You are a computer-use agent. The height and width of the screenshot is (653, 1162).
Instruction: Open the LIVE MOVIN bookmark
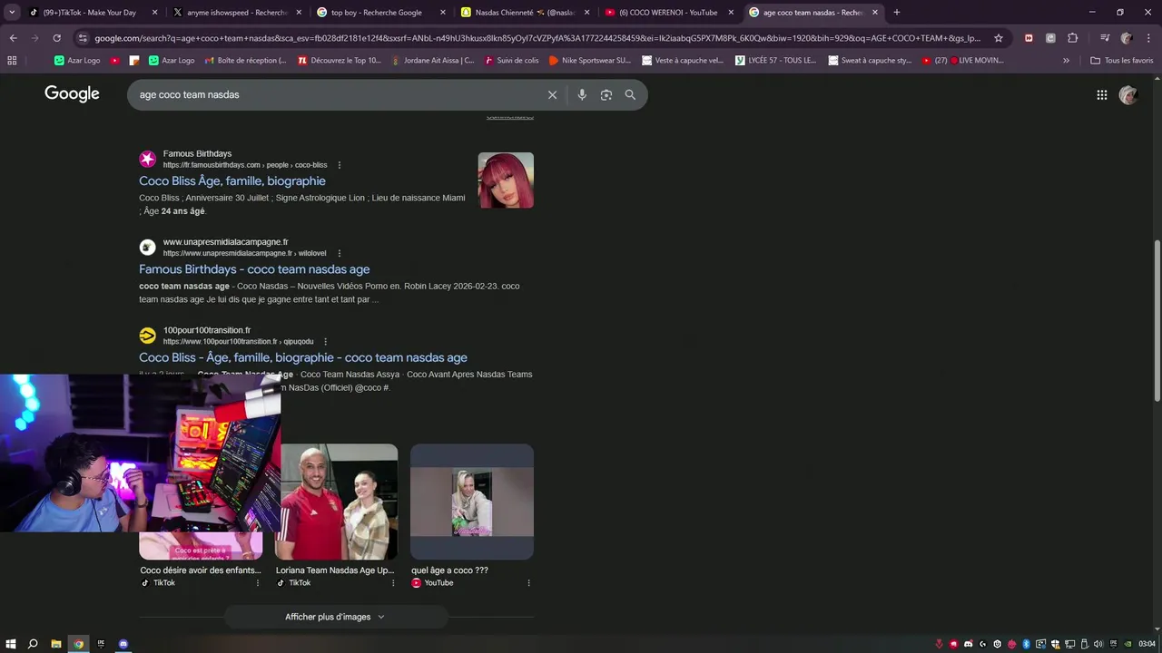pyautogui.click(x=962, y=60)
